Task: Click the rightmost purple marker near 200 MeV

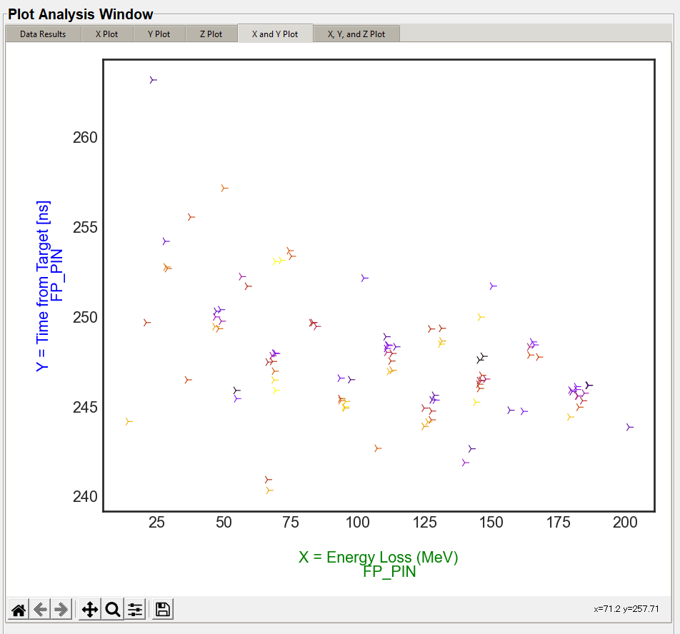Action: 629,427
